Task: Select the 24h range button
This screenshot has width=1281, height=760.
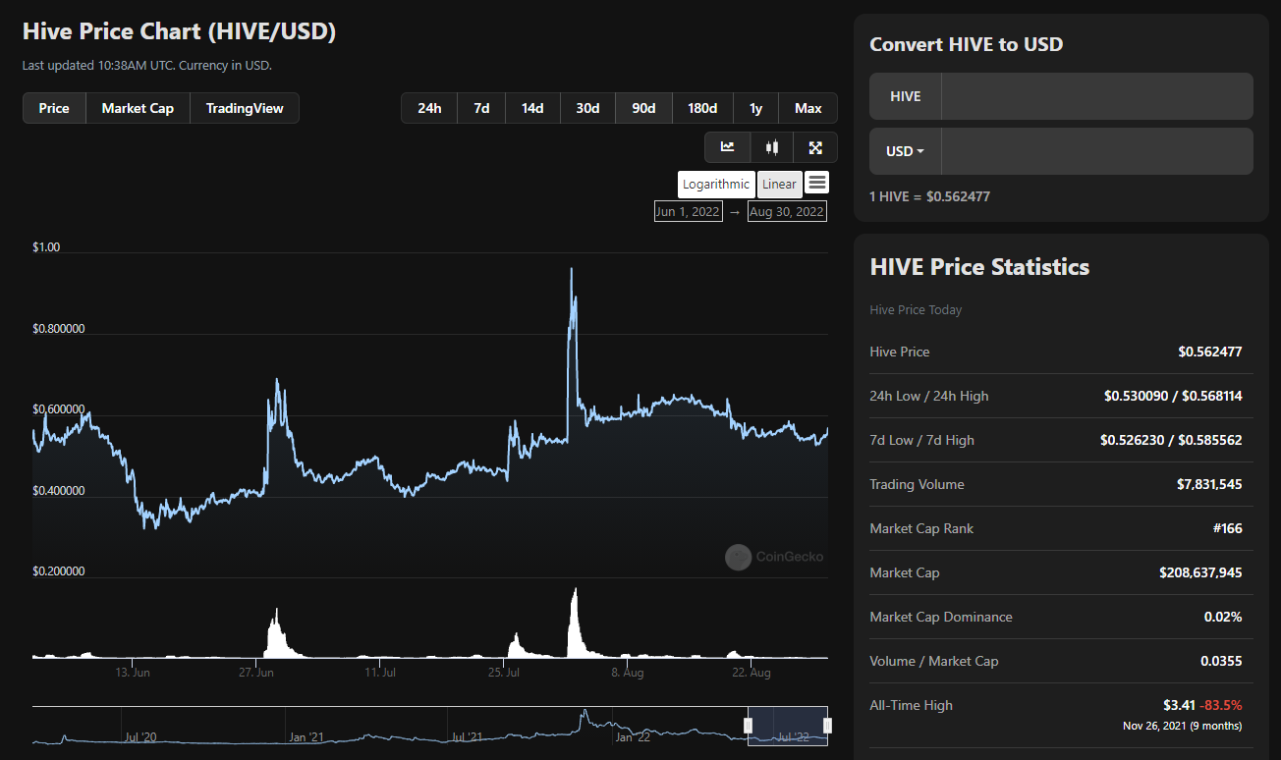Action: (x=429, y=108)
